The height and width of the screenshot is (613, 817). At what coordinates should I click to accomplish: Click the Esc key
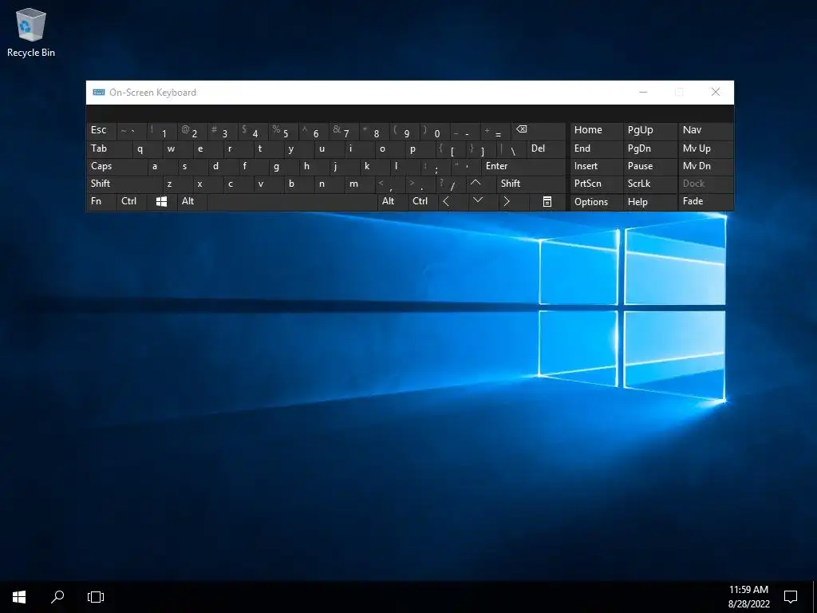coord(101,130)
